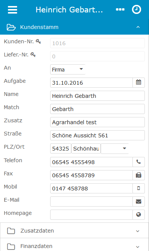Click the globe icon beside Homepage
Viewport: 149px width, 251px height.
point(138,214)
